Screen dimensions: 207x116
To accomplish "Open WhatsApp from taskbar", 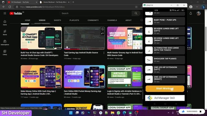I will pyautogui.click(x=118, y=113).
